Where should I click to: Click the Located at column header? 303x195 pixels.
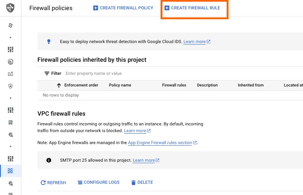pos(293,85)
